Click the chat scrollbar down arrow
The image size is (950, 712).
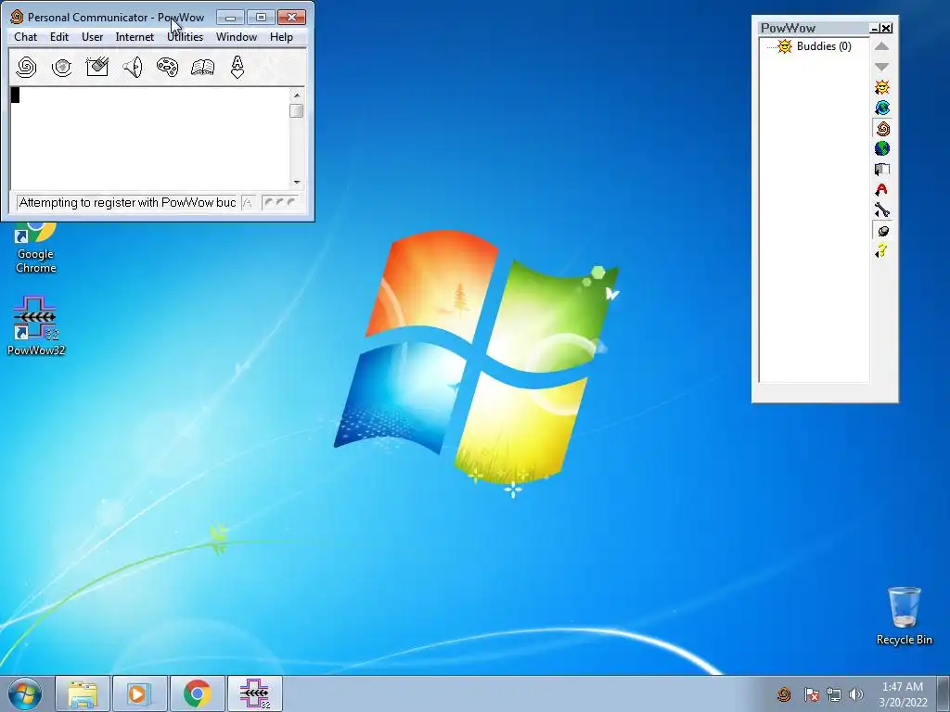[296, 182]
